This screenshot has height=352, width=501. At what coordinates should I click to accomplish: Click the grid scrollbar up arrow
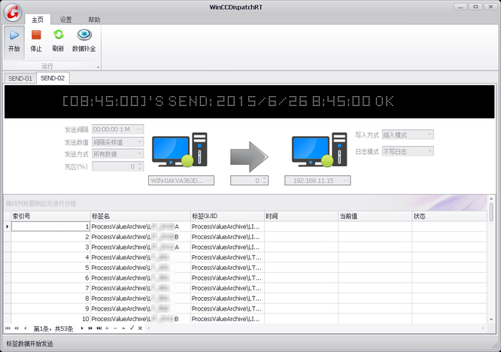[491, 199]
